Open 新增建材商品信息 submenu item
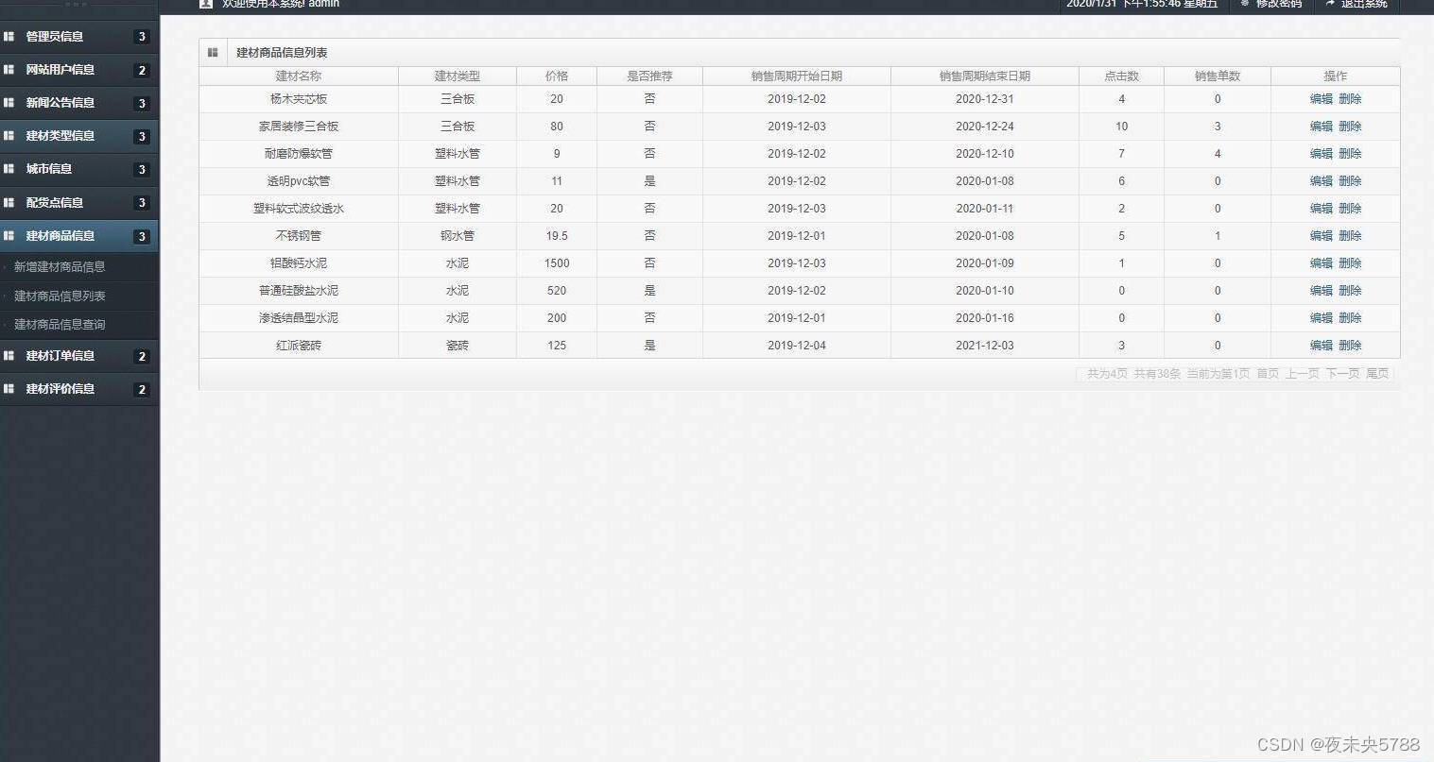Screen dimensions: 1434x762 point(60,267)
